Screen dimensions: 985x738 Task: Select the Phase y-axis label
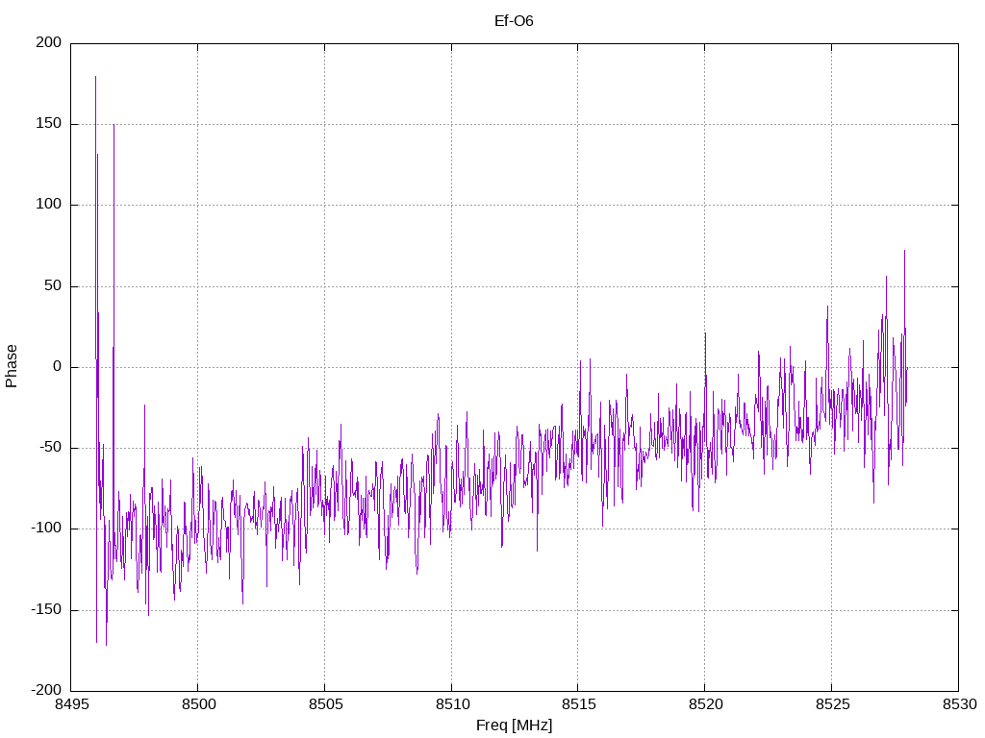tap(12, 366)
